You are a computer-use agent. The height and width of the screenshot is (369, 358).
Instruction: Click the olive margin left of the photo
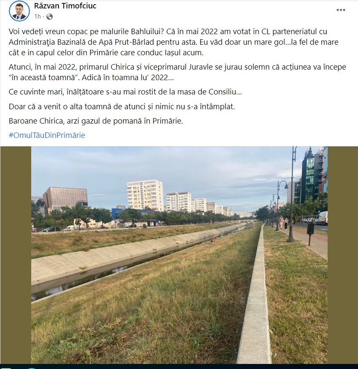(x=16, y=255)
